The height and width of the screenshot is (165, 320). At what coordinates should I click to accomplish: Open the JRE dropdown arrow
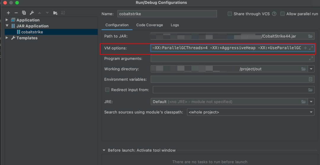(311, 102)
